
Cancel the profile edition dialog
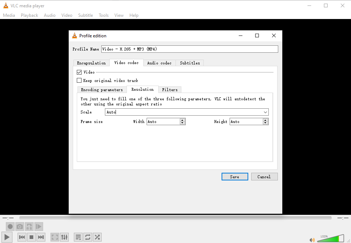[x=264, y=176]
